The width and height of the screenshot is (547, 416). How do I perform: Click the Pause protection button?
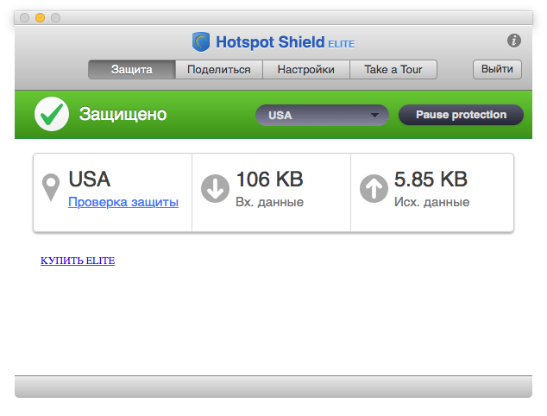tap(461, 115)
